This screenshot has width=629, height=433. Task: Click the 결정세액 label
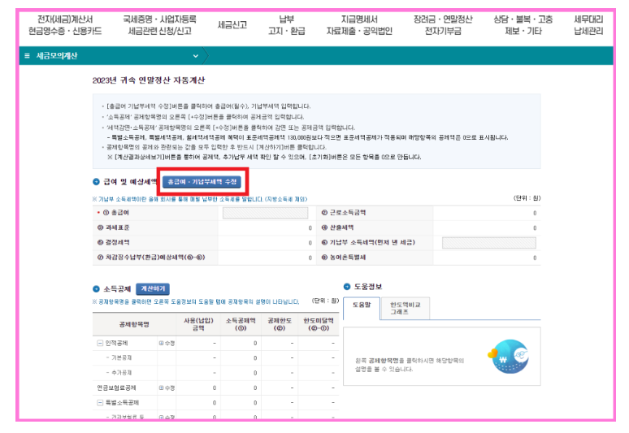[x=114, y=243]
